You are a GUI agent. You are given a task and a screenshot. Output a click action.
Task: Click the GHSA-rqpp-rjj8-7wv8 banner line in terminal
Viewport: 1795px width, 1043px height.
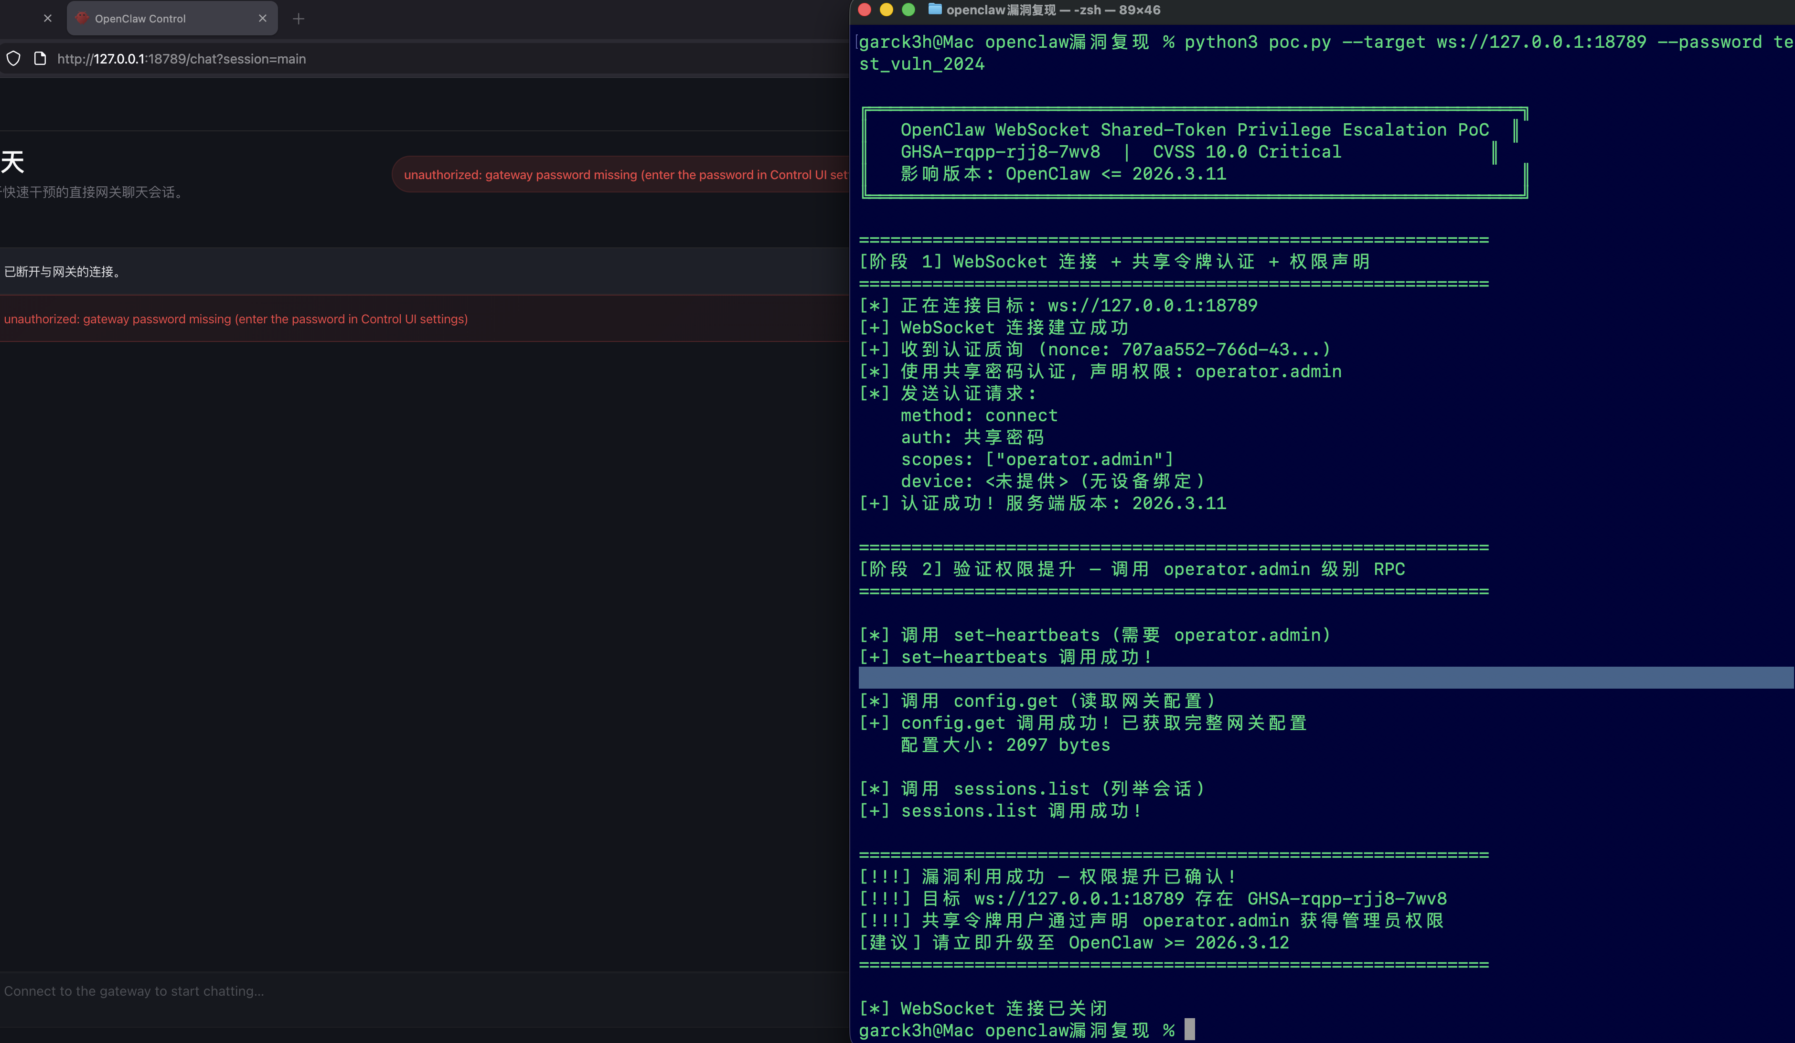(x=1000, y=152)
